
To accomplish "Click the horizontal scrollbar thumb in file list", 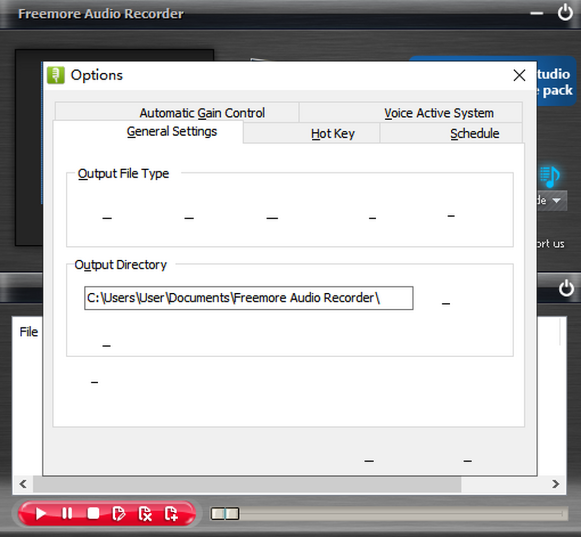I will click(x=247, y=484).
